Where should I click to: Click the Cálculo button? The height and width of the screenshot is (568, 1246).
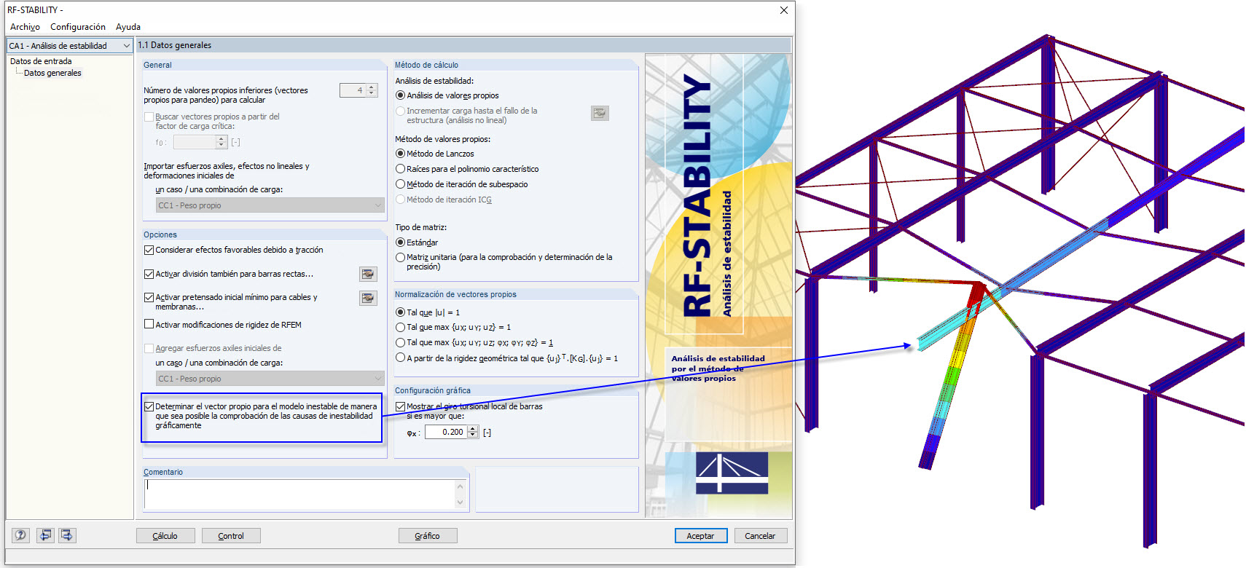(x=165, y=536)
